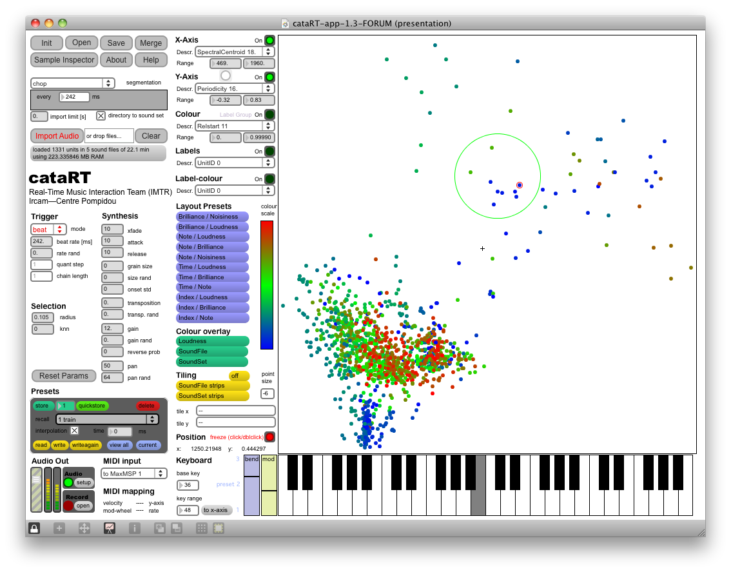Select Time / Brilliance layout preset
Screen dimensions: 731x572
tap(212, 277)
